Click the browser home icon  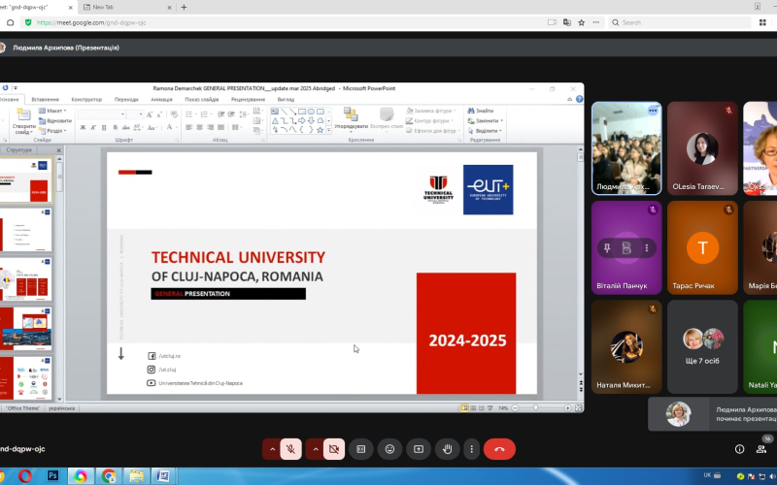tap(10, 22)
